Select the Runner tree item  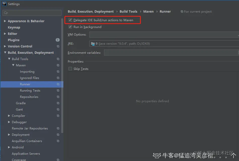coord(32,84)
